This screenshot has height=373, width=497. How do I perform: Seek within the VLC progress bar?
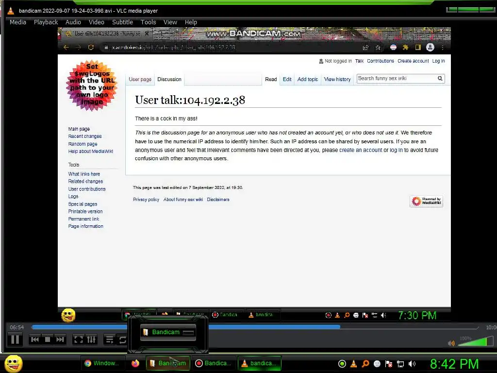[254, 327]
